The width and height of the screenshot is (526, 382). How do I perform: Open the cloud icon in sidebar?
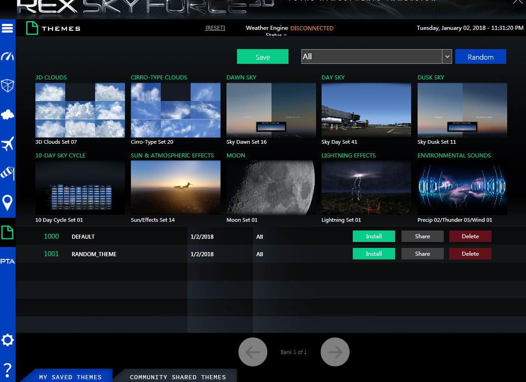click(7, 115)
